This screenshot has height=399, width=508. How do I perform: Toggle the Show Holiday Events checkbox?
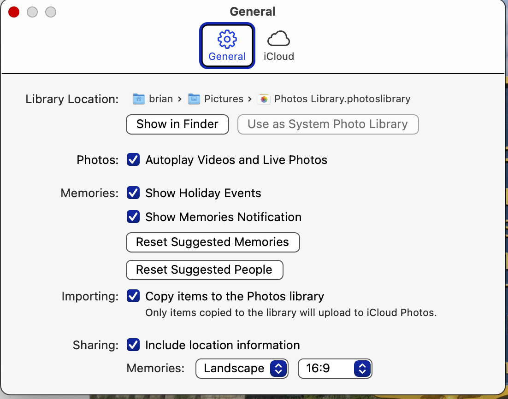(x=133, y=193)
